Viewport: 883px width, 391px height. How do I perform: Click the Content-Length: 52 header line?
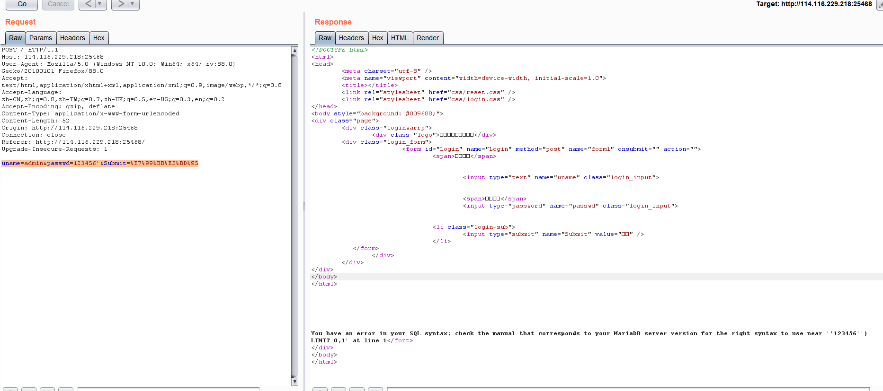[x=36, y=121]
